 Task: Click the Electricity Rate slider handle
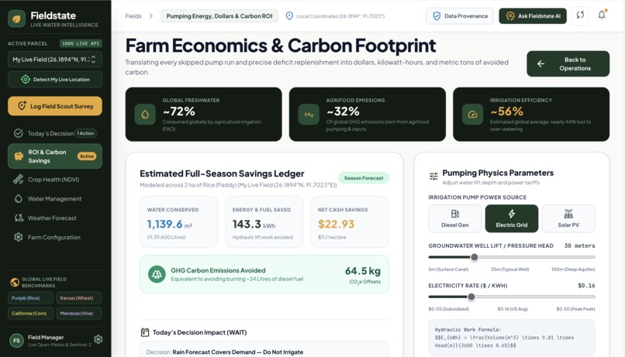pyautogui.click(x=471, y=297)
